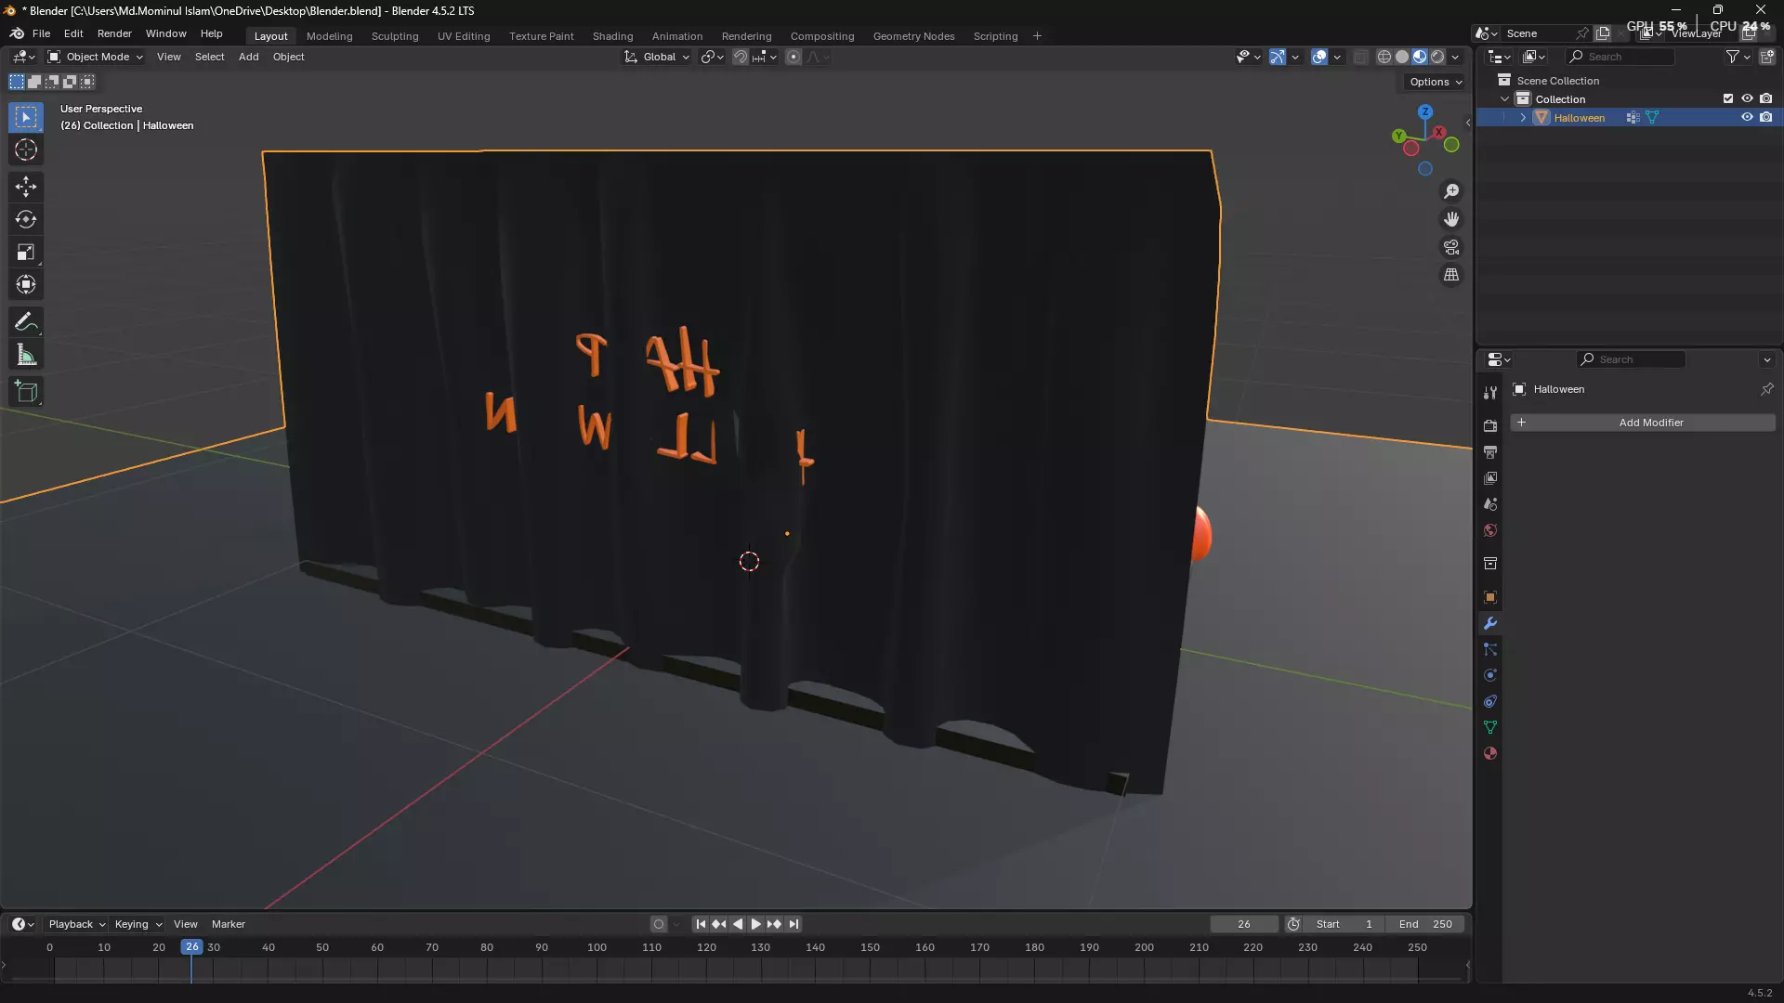Open the timeline Marker menu
Screen dimensions: 1784x1003
[228, 924]
